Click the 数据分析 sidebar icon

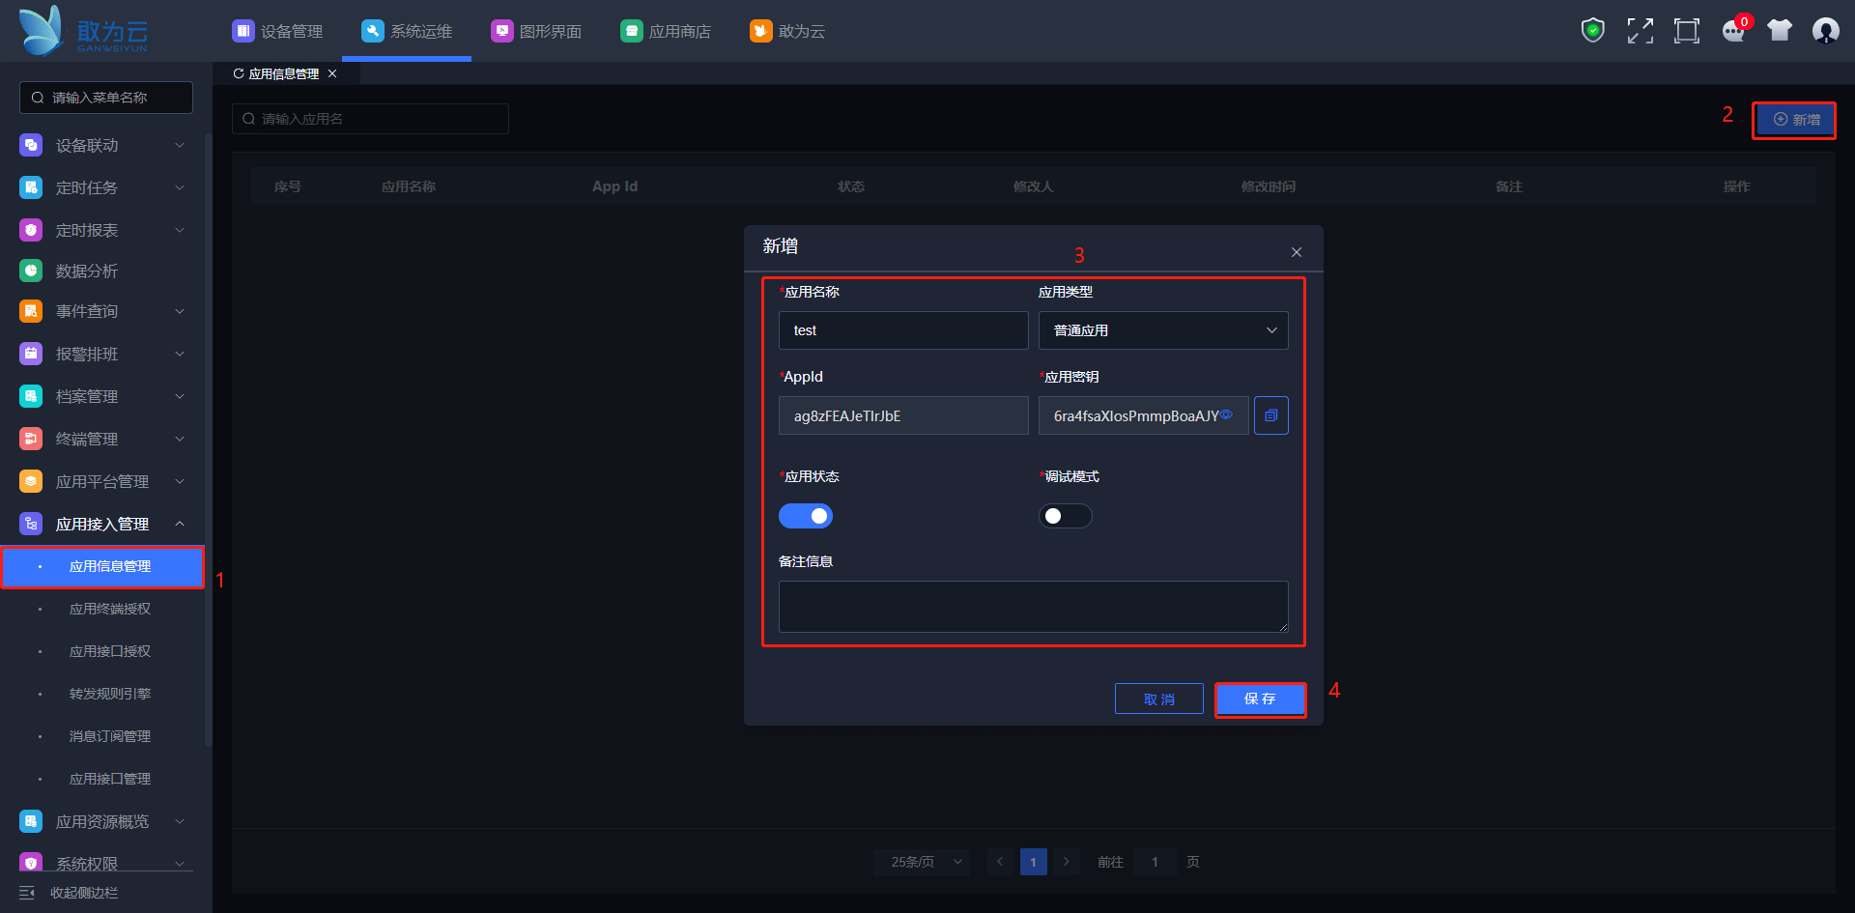point(31,271)
